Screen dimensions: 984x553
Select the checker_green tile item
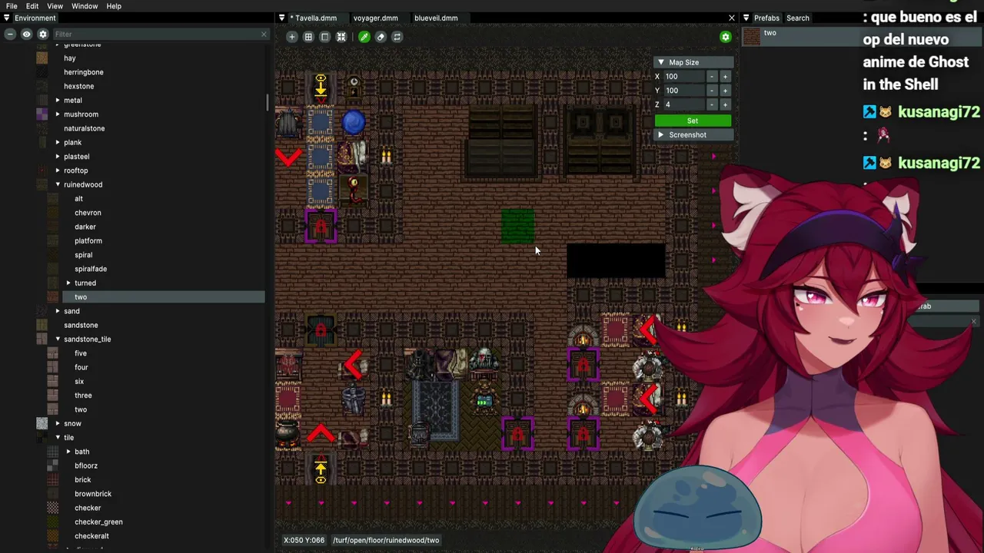coord(98,522)
